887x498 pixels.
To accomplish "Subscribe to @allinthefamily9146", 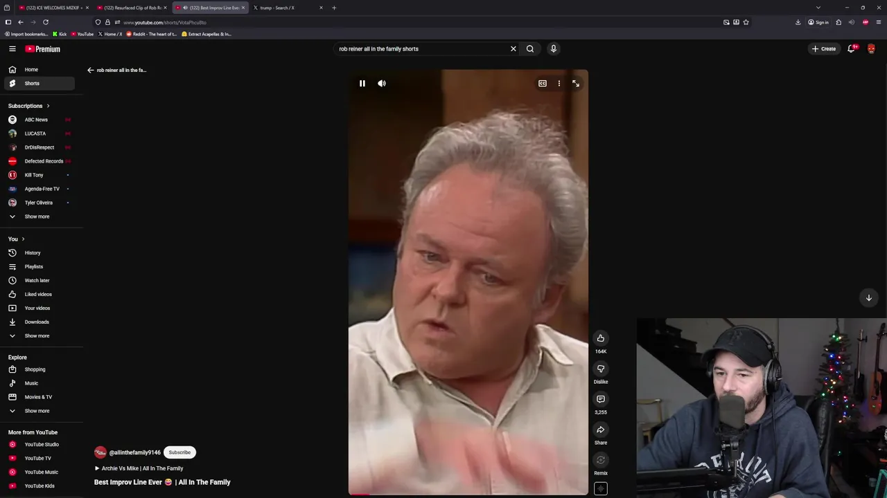I will [x=179, y=452].
